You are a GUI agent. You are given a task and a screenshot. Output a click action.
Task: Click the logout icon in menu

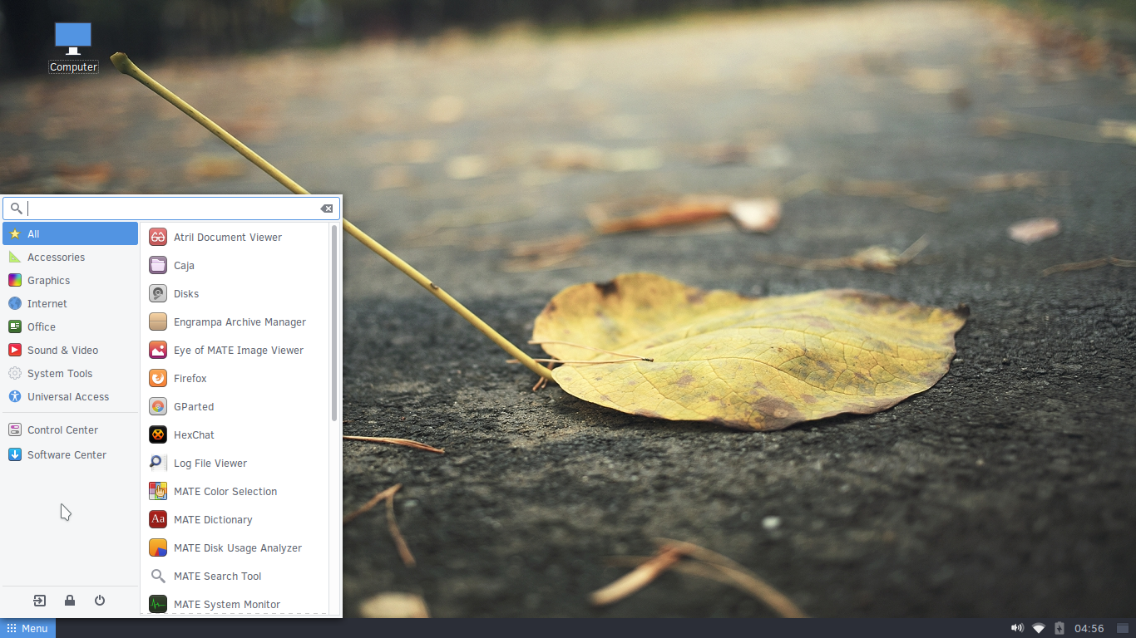(40, 601)
